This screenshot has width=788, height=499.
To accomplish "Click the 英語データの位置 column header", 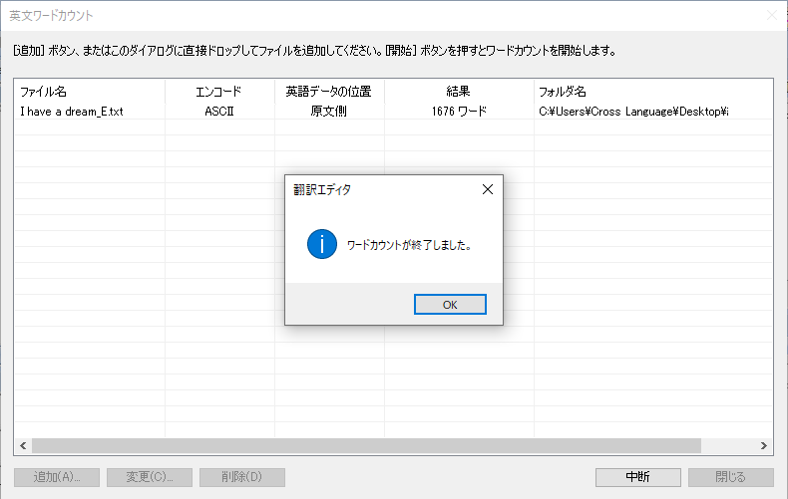I will pos(328,92).
